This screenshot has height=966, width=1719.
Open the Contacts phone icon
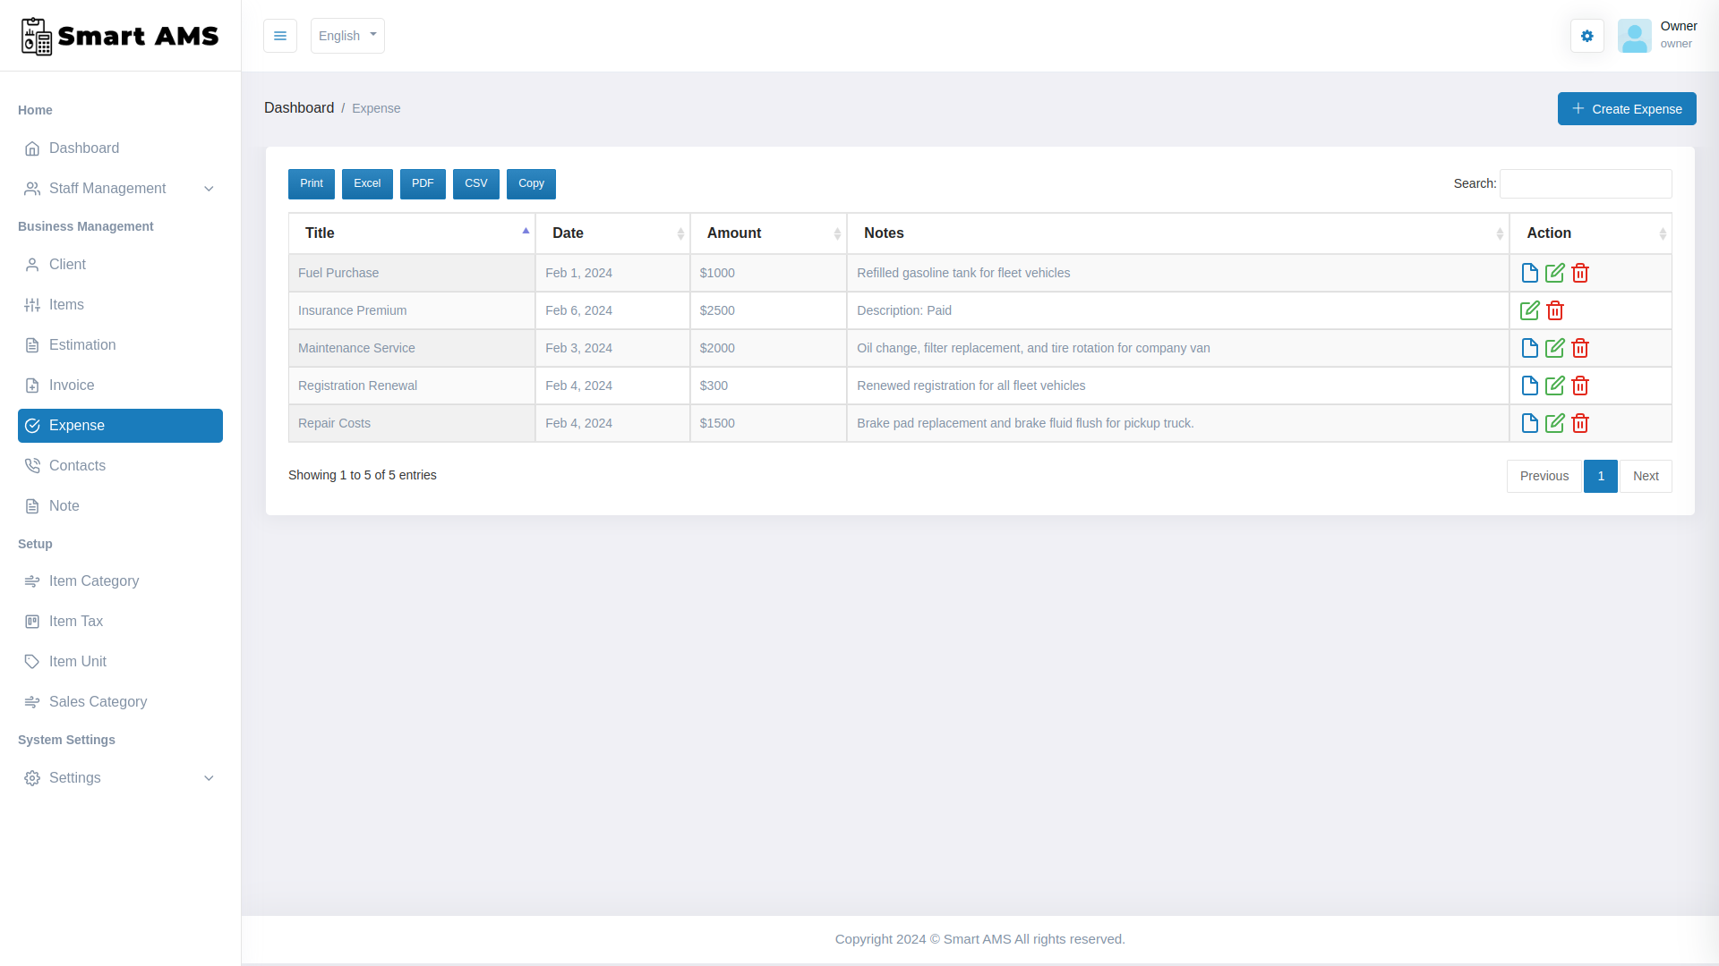32,465
